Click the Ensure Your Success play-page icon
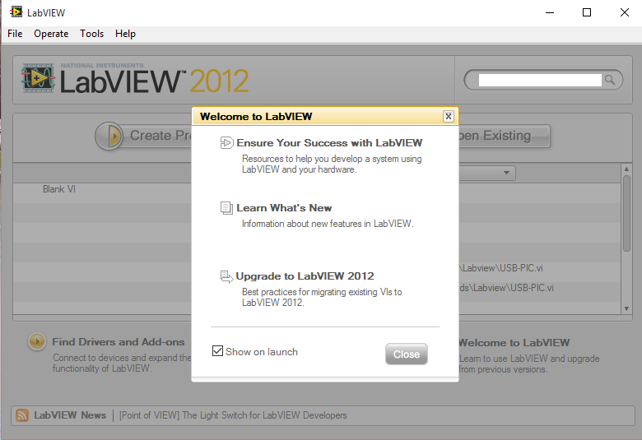The width and height of the screenshot is (642, 440). point(226,143)
